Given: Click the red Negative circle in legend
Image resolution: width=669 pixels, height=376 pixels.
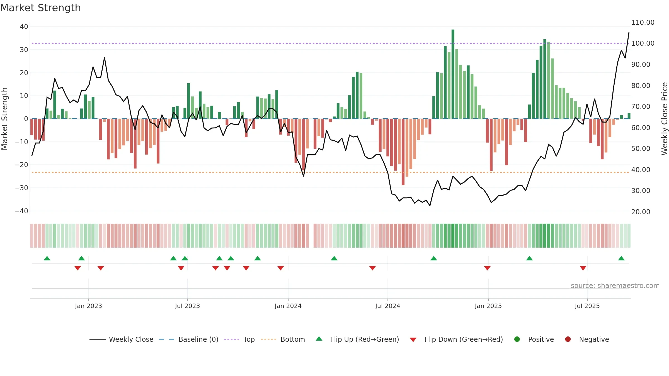Looking at the screenshot, I should [x=568, y=339].
